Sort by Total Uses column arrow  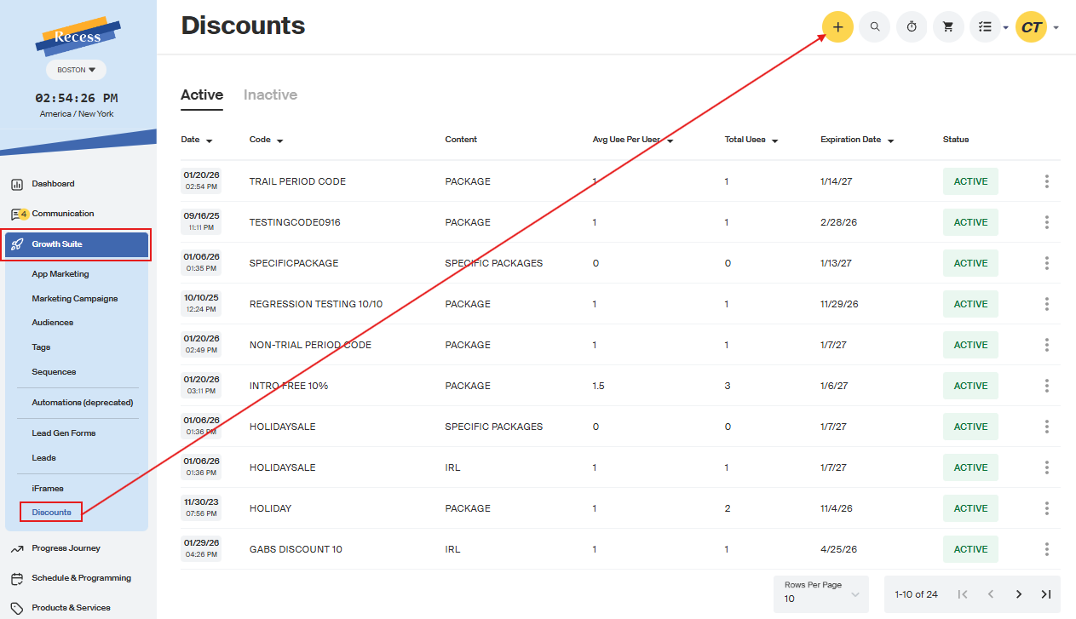774,140
